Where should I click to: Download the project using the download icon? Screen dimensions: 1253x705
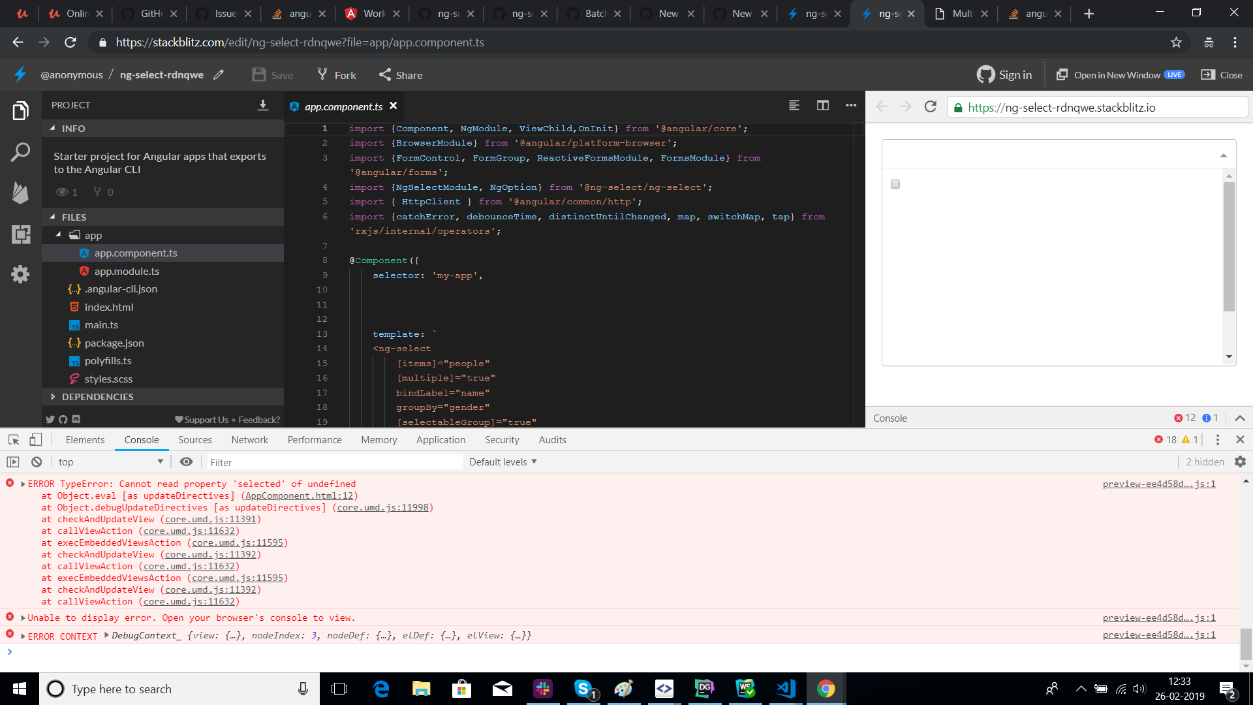[x=263, y=104]
